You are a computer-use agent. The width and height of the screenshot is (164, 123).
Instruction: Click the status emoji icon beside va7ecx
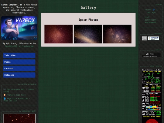[154, 10]
